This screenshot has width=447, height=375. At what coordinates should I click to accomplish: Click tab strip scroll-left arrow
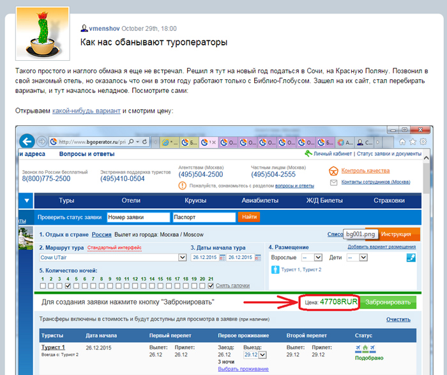[155, 142]
